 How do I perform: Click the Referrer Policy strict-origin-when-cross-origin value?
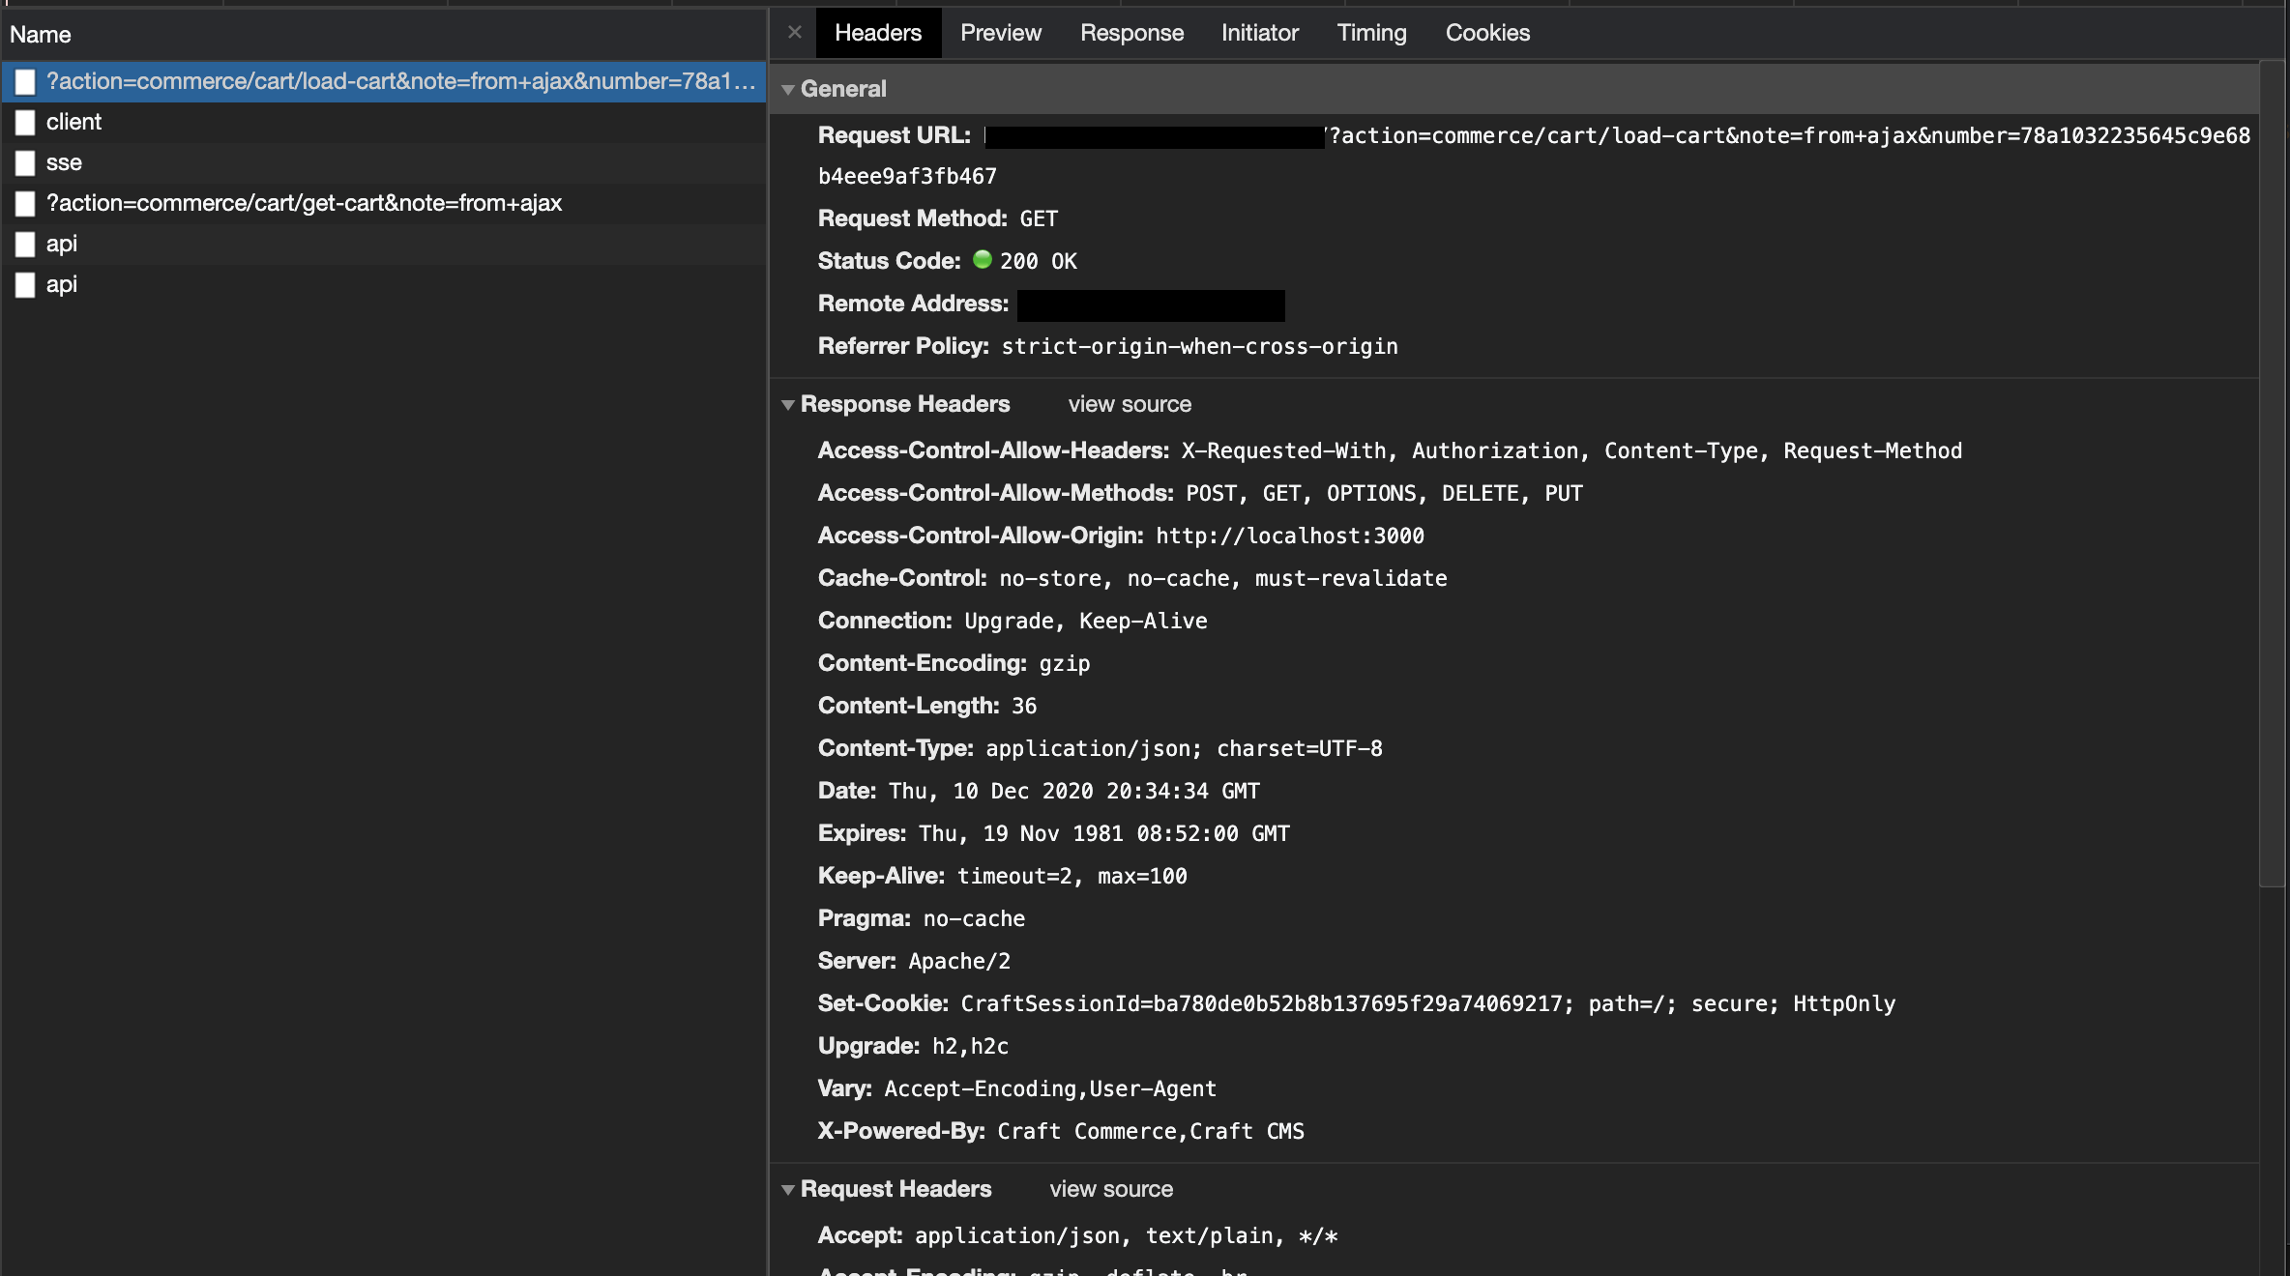coord(1199,346)
